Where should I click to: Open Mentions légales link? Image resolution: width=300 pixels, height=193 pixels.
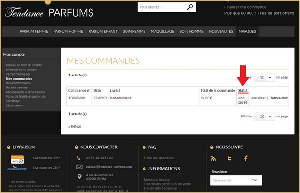[157, 180]
